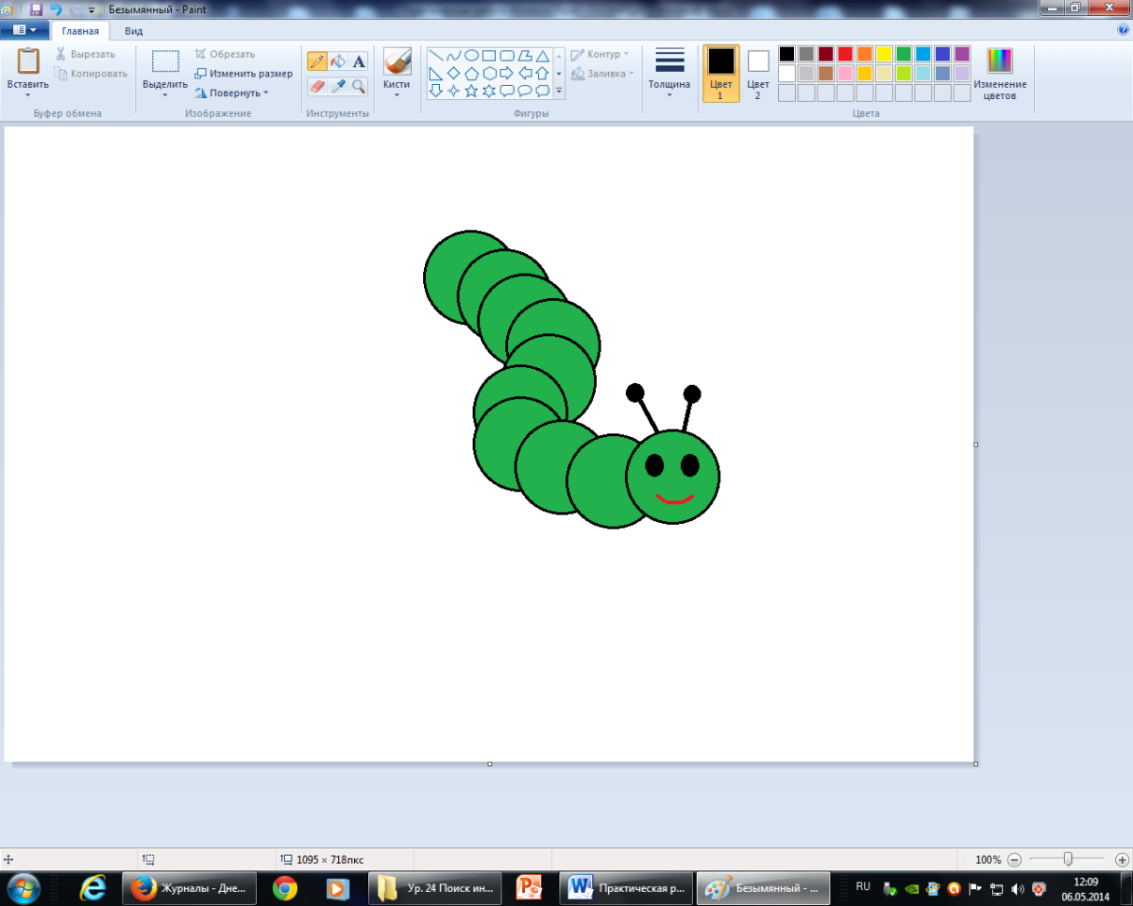Open Firefox from the taskbar
Viewport: 1133px width, 906px height.
(187, 888)
